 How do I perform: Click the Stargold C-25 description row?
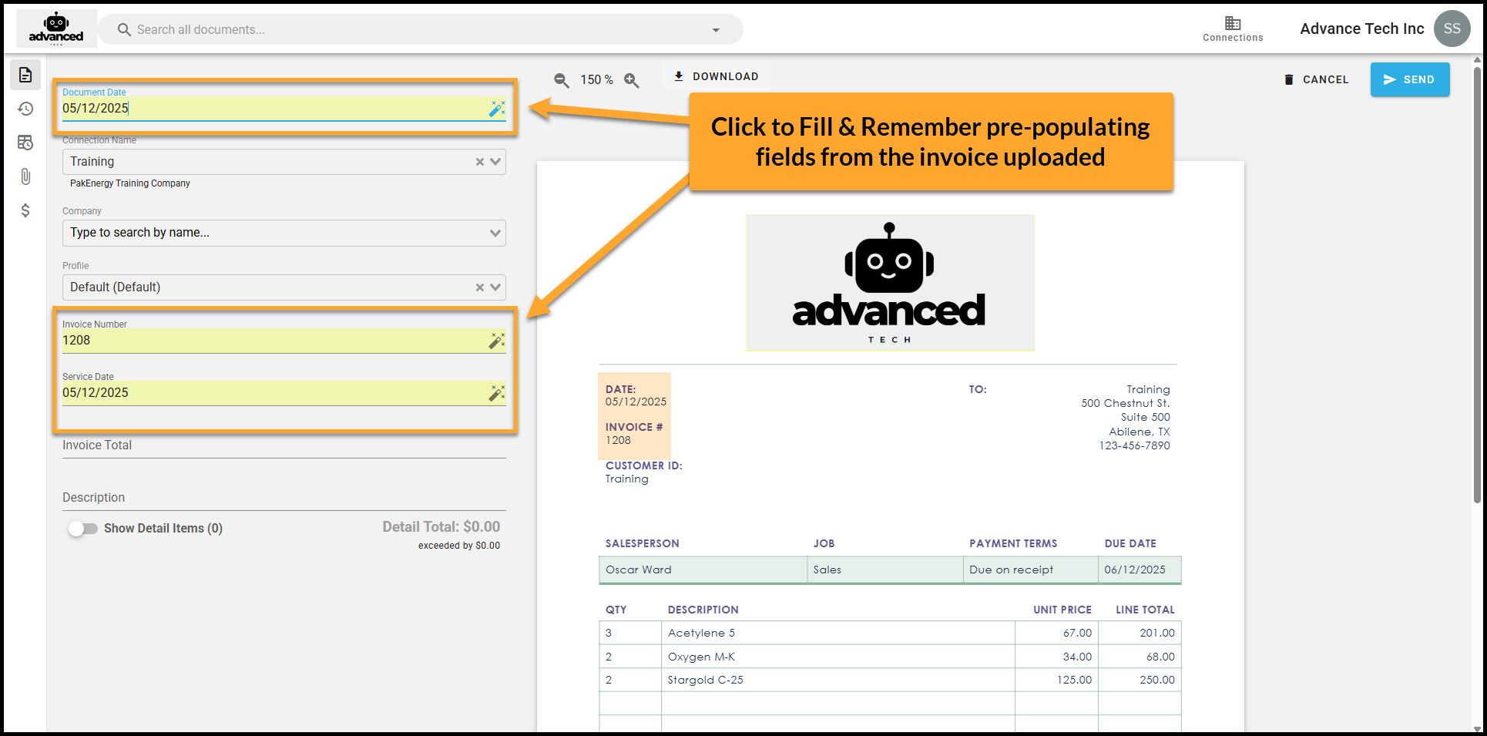[837, 681]
